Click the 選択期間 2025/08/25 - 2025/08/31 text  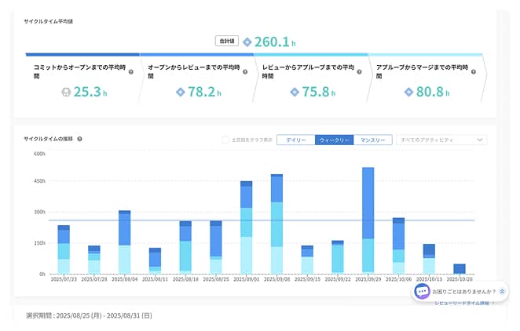pos(89,315)
